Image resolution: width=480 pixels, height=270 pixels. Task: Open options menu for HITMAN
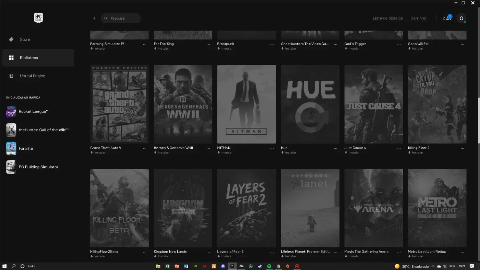point(272,148)
